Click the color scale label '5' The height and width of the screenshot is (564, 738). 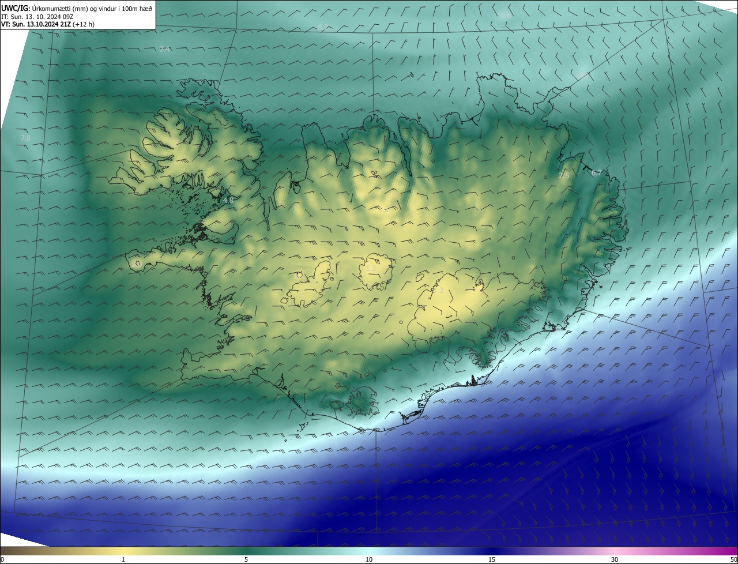click(x=246, y=559)
